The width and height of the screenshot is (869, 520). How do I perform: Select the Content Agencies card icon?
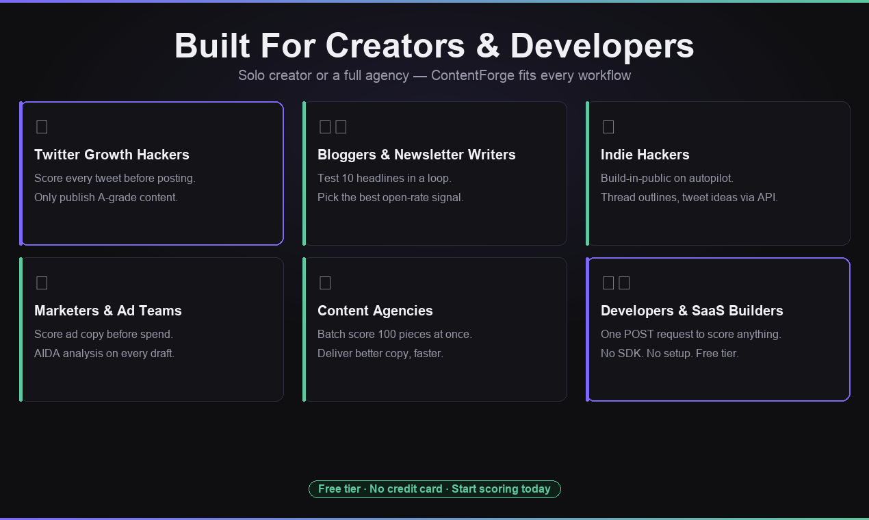325,283
